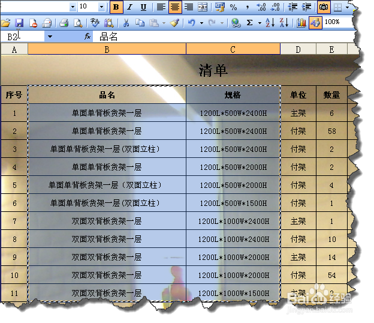
Task: Click the formula bar showing 品名
Action: coord(223,37)
